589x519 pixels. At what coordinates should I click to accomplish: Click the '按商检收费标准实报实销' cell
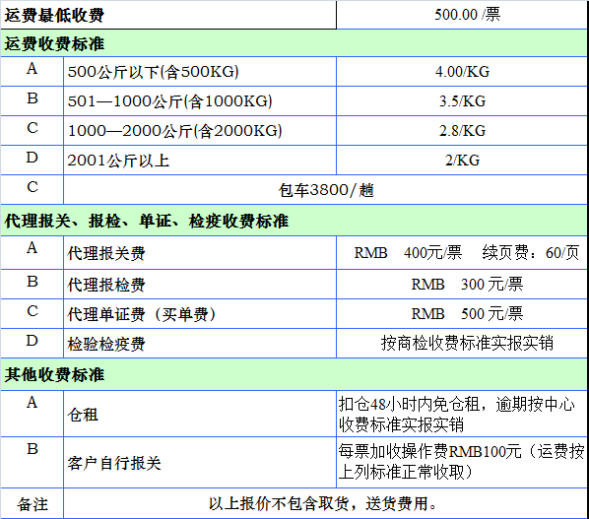click(462, 344)
